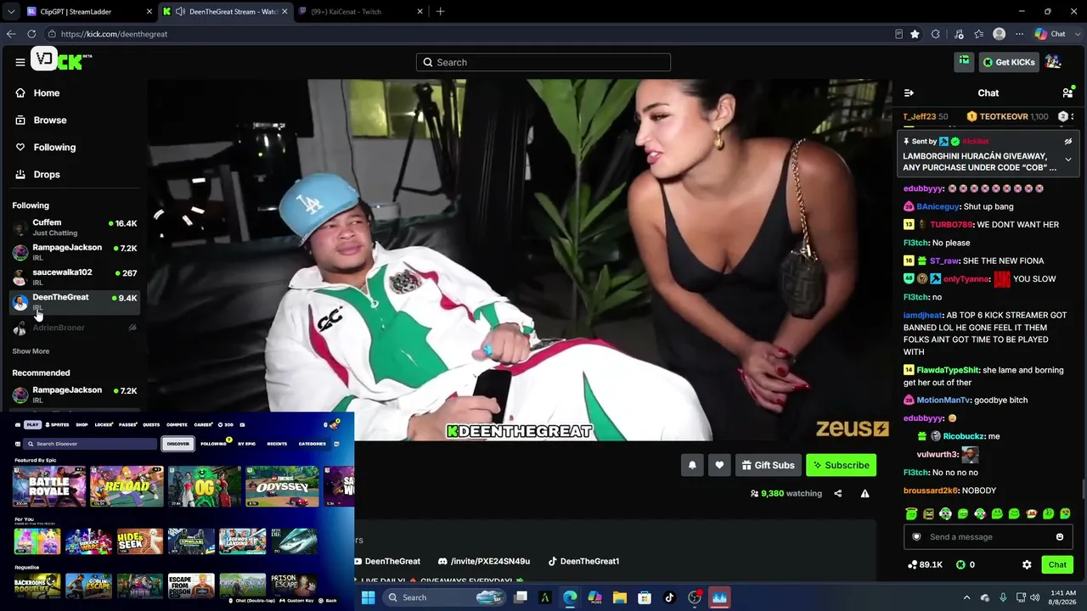Image resolution: width=1087 pixels, height=611 pixels.
Task: Show hidden system tray icons chevron
Action: tap(966, 597)
